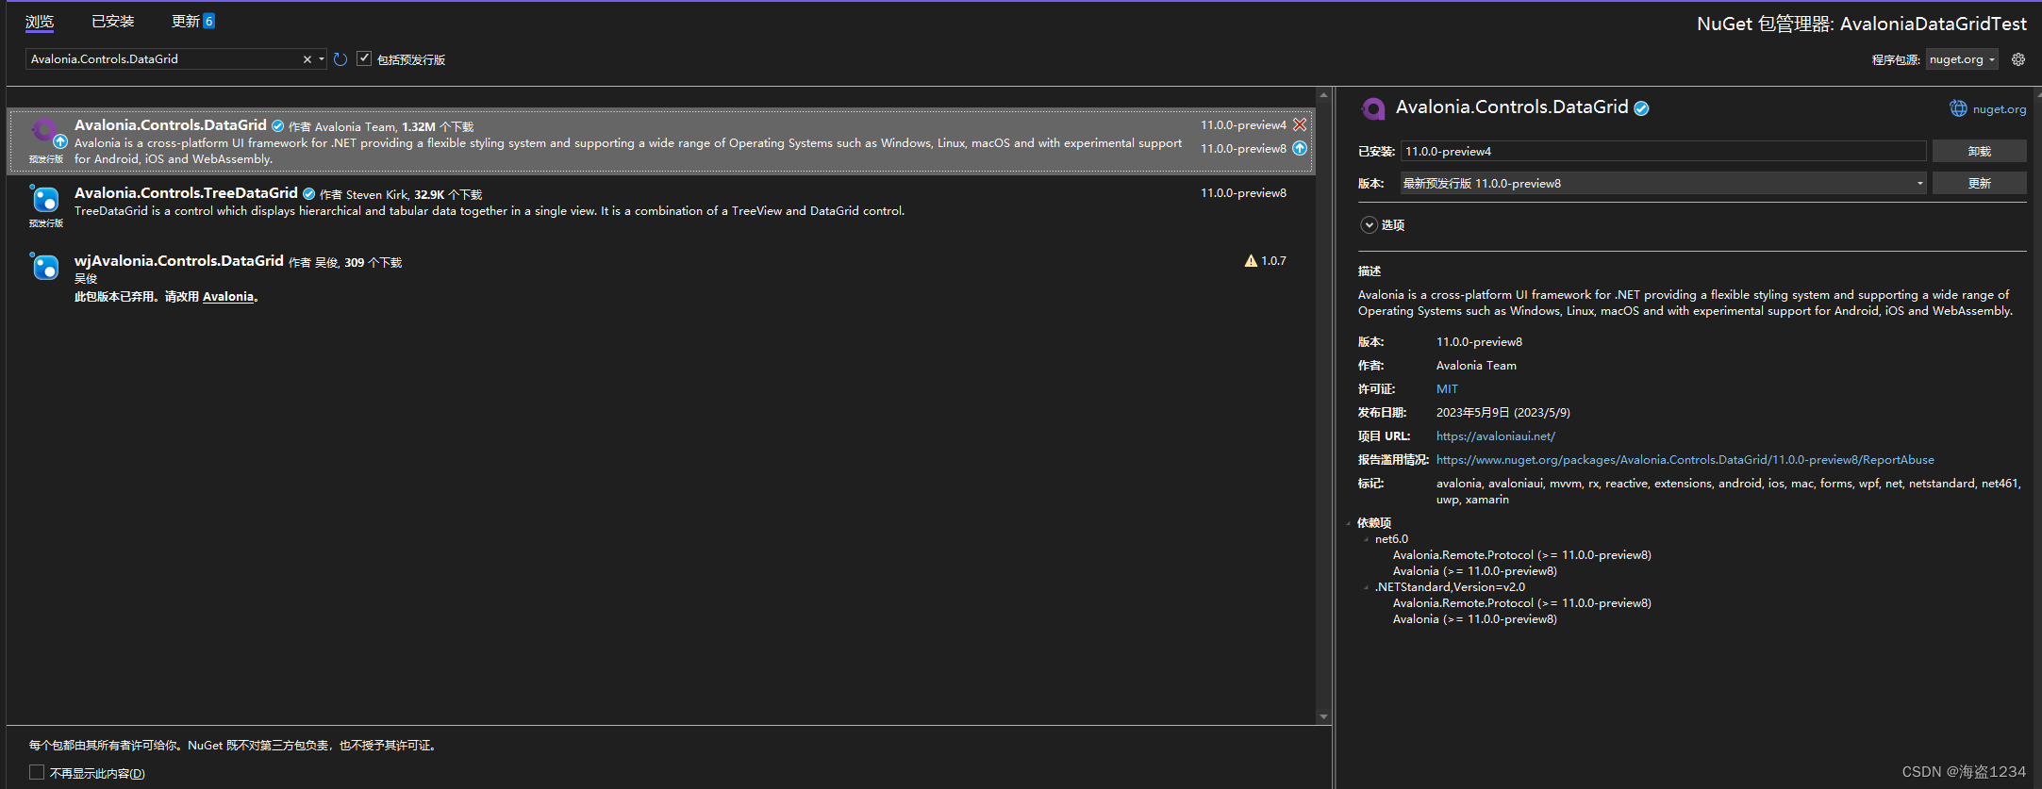The height and width of the screenshot is (789, 2042).
Task: Click the Uninstall button
Action: tap(1979, 151)
